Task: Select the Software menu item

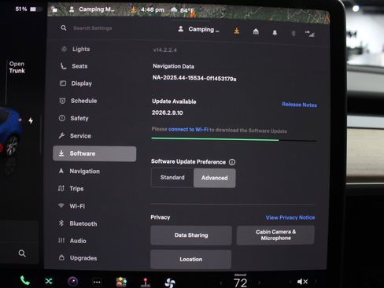Action: pos(94,153)
